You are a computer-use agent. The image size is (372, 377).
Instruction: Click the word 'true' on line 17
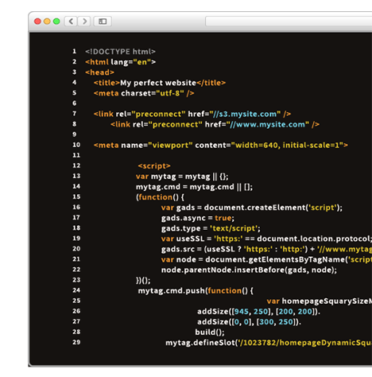223,218
